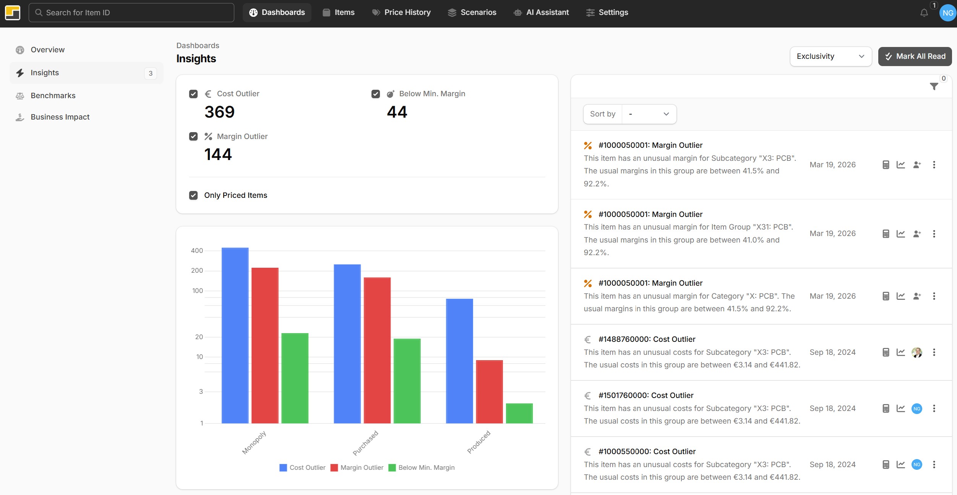Click the Mark All Read button
The width and height of the screenshot is (957, 495).
pos(915,56)
